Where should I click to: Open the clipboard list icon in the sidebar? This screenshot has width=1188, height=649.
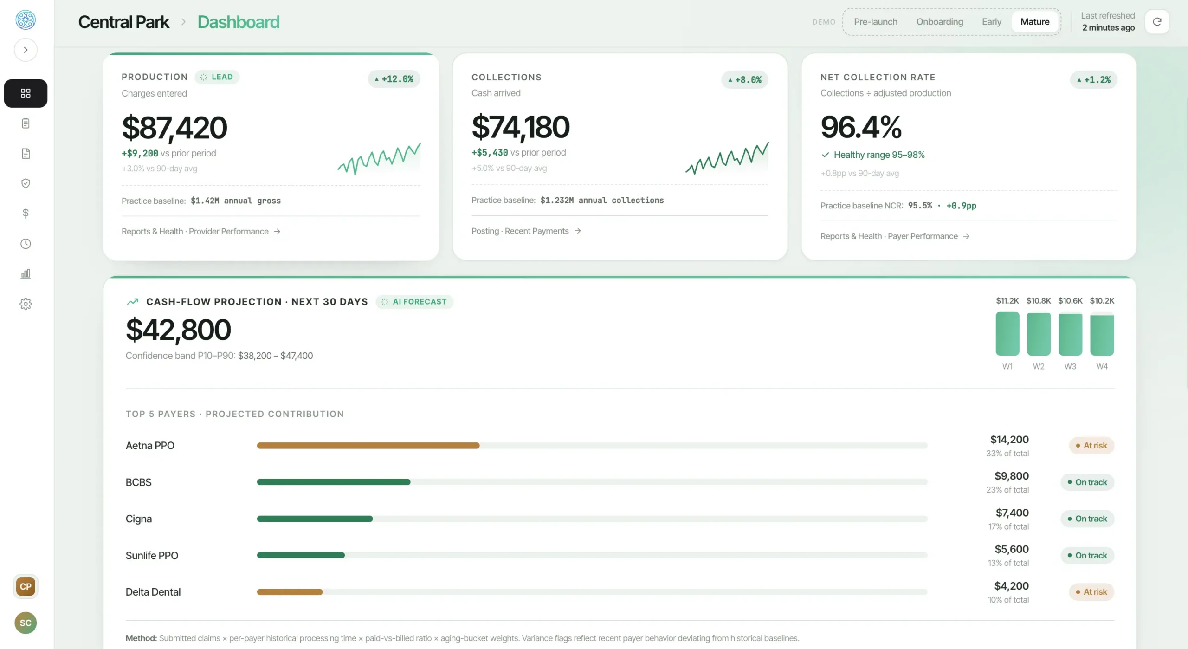click(x=26, y=123)
